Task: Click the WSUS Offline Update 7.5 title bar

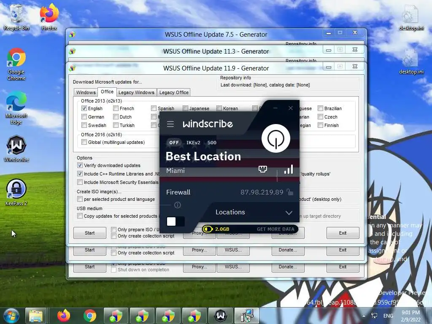Action: point(216,35)
